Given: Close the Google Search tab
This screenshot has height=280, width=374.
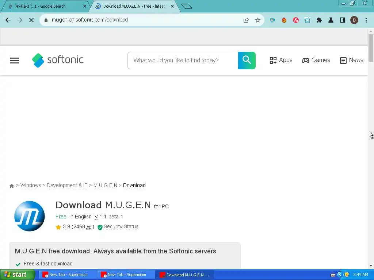Looking at the screenshot, I should tap(85, 7).
